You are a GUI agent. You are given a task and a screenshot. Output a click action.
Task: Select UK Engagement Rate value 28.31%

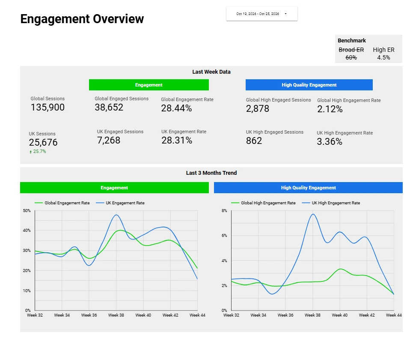177,141
